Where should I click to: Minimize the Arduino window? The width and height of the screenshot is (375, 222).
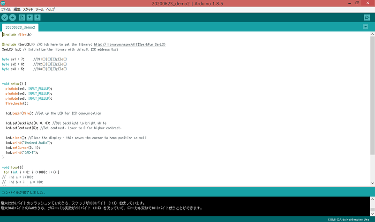pyautogui.click(x=349, y=3)
